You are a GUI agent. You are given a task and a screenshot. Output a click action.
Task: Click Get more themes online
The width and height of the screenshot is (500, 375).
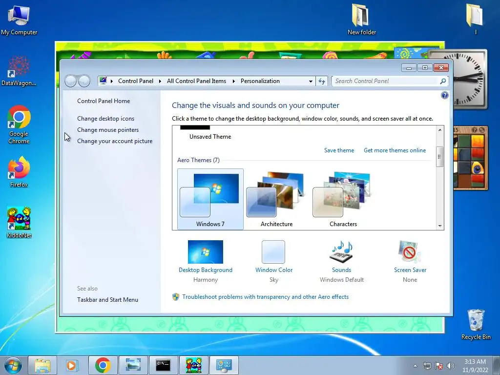coord(395,150)
